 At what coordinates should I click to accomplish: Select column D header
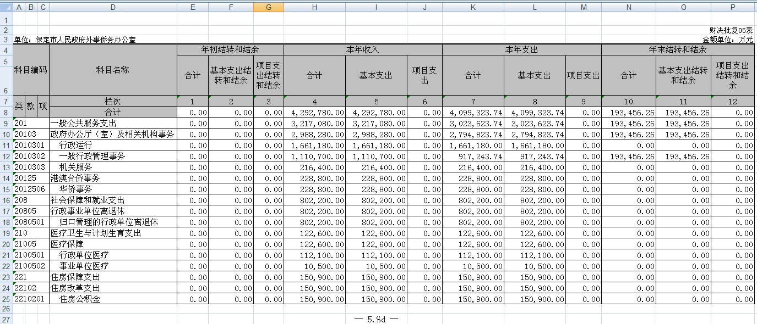coord(113,7)
